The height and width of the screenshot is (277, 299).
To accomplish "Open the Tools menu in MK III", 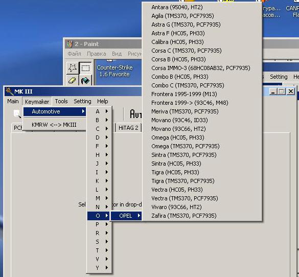I will pos(61,101).
